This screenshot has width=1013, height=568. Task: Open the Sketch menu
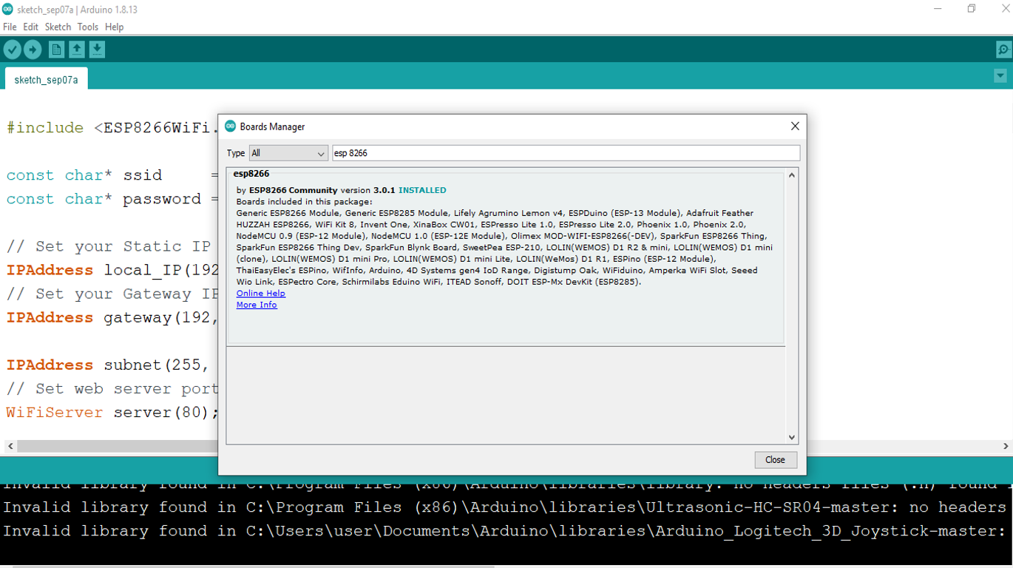coord(58,27)
